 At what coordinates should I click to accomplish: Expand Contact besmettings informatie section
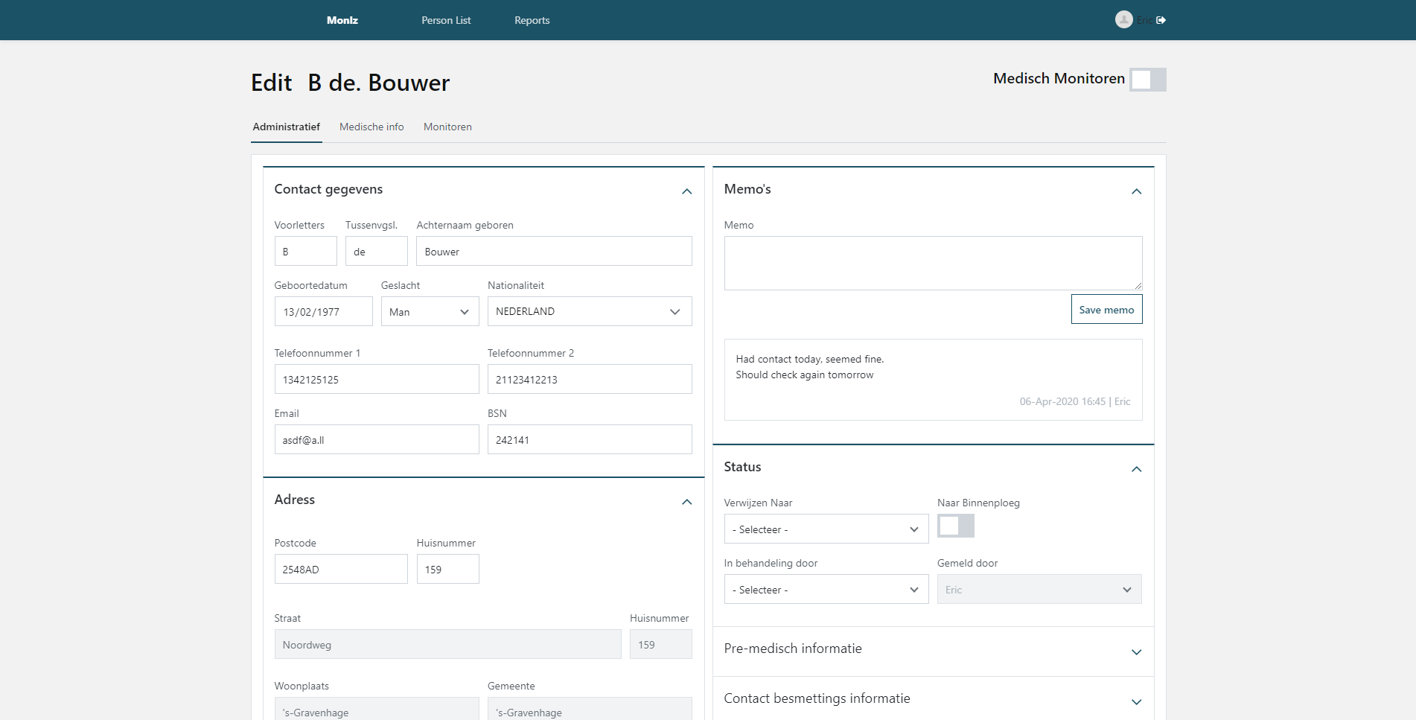point(1136,702)
